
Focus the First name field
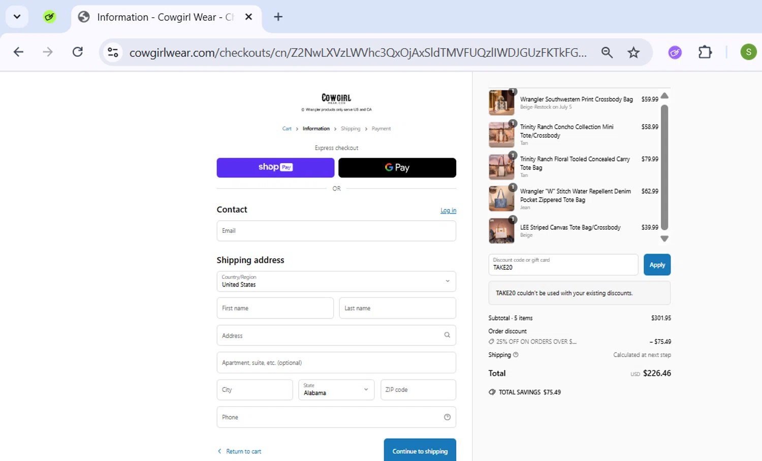pos(275,308)
